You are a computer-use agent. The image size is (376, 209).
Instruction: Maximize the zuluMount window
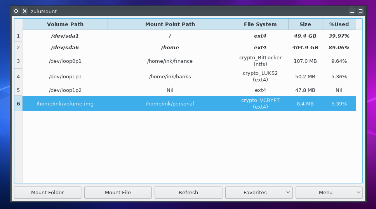[360, 11]
